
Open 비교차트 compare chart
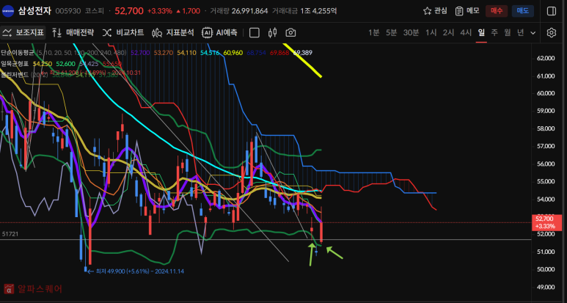tap(123, 32)
